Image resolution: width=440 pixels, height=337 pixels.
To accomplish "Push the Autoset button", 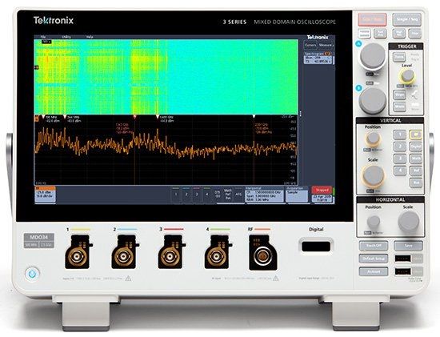I will click(374, 271).
